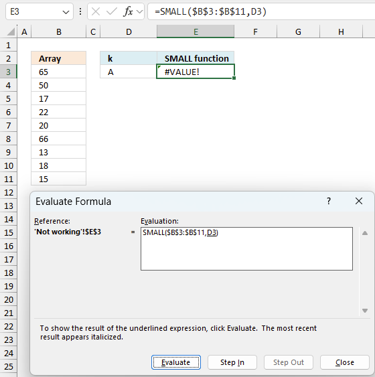The height and width of the screenshot is (377, 375).
Task: Click the Step Out button
Action: pyautogui.click(x=289, y=362)
